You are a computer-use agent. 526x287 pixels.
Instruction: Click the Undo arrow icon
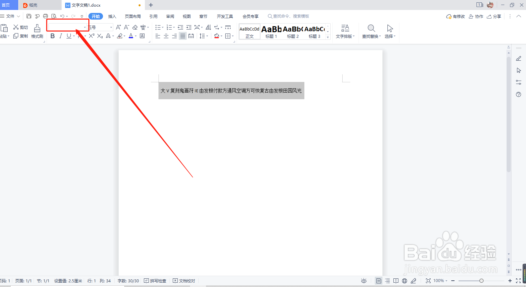pos(62,16)
